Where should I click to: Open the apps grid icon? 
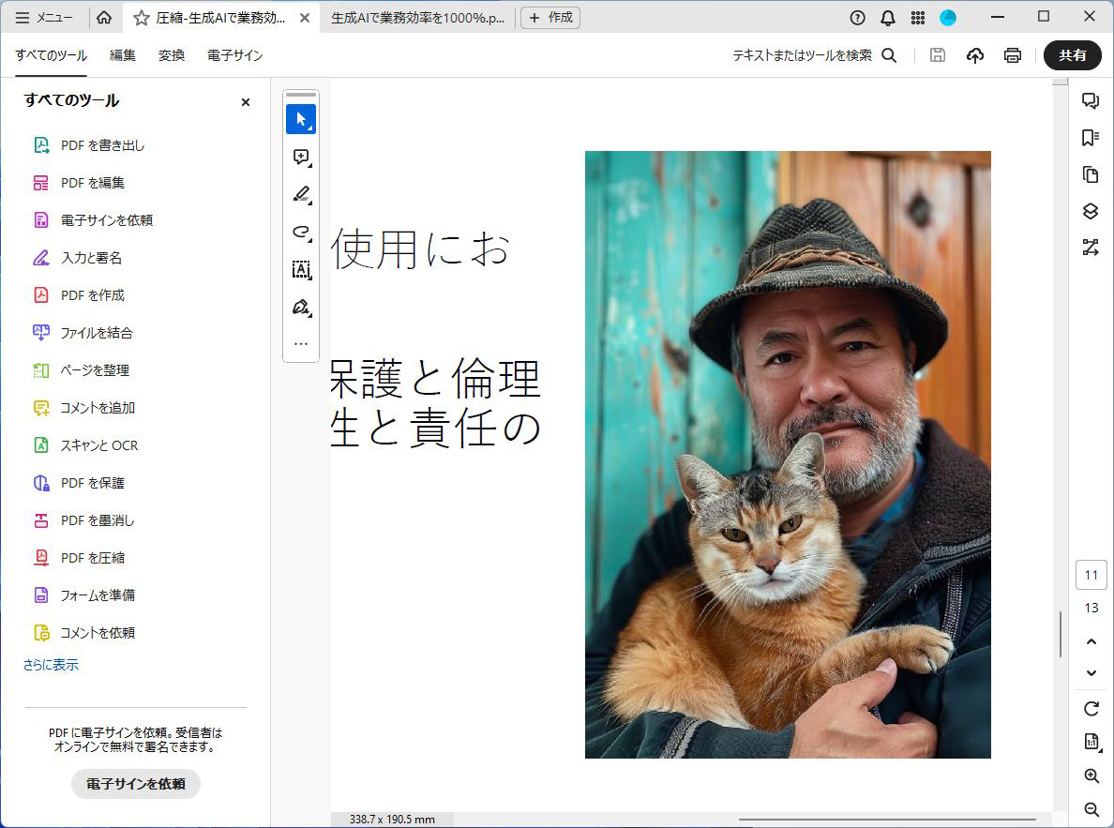coord(918,18)
